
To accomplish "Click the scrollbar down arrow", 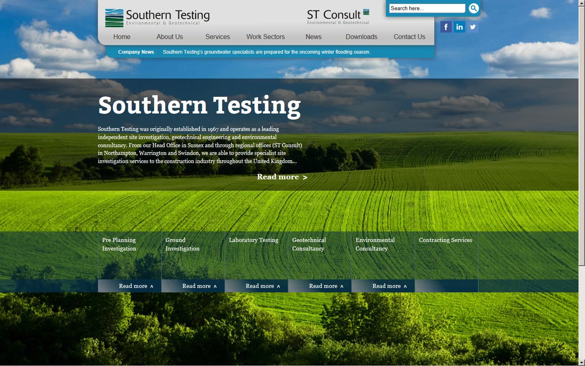I will click(x=581, y=362).
